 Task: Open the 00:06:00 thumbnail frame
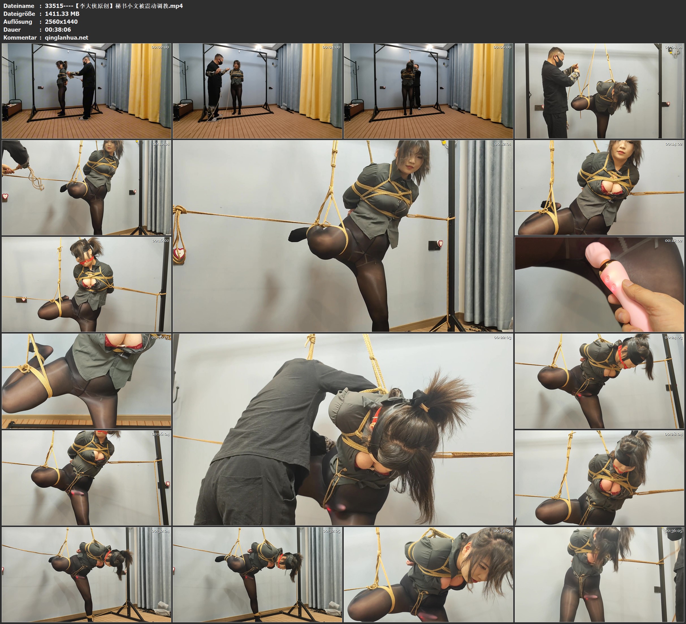tap(428, 91)
